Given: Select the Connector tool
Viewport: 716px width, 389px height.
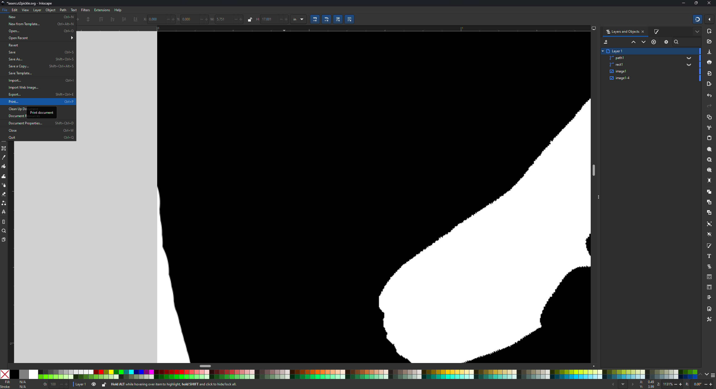Looking at the screenshot, I should [x=4, y=203].
